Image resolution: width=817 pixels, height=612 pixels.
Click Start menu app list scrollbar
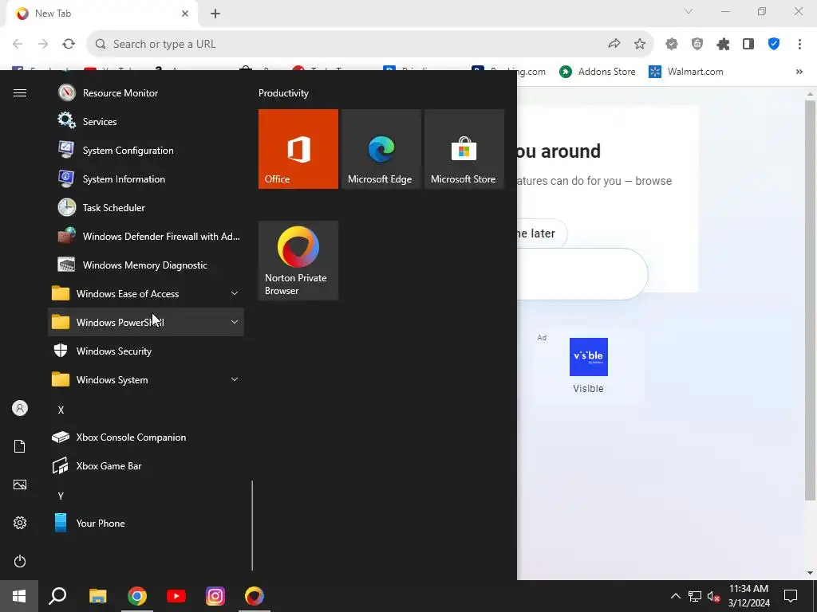coord(252,524)
